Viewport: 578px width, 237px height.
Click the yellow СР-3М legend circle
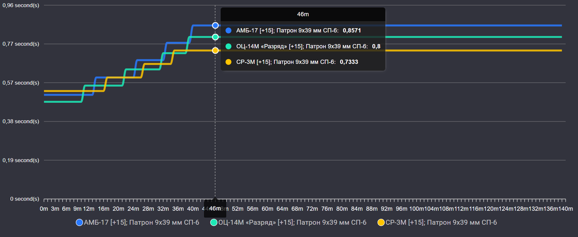click(381, 222)
